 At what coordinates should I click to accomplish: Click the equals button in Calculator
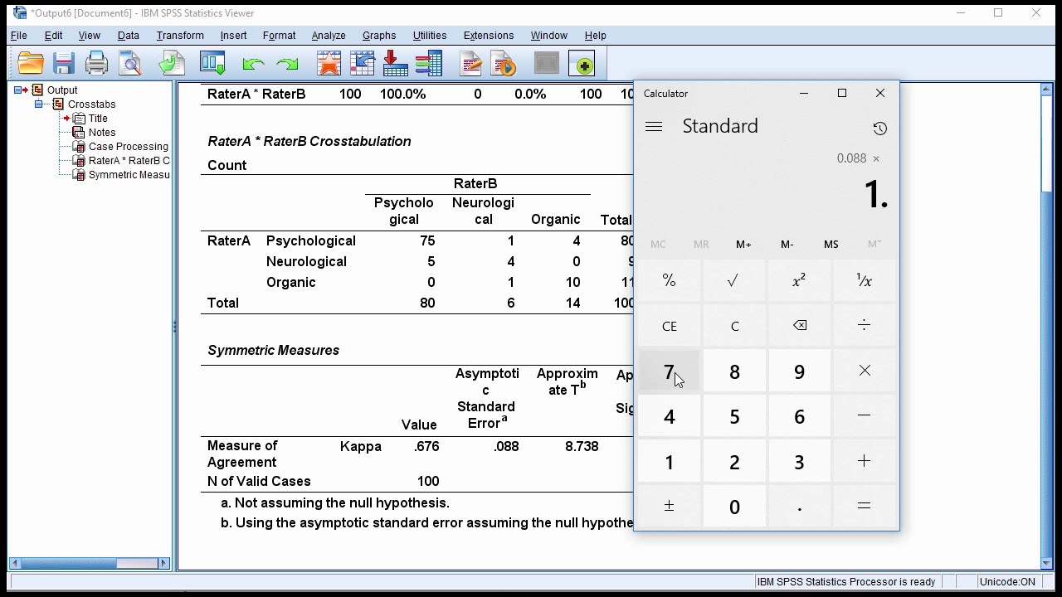click(x=865, y=506)
